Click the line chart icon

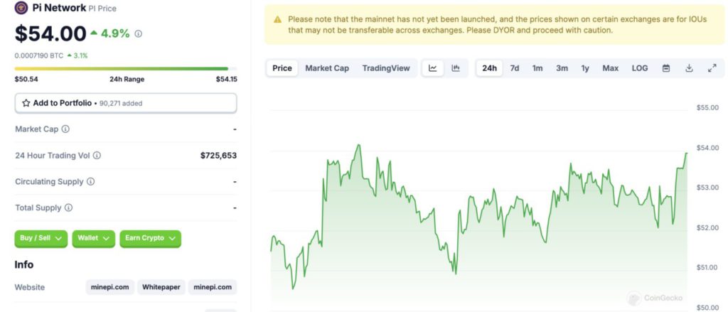(x=433, y=68)
